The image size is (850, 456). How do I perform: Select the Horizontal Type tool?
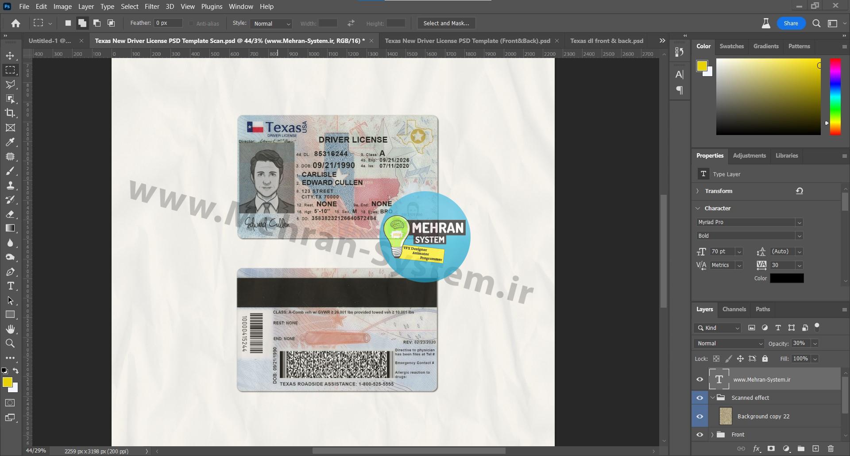10,286
